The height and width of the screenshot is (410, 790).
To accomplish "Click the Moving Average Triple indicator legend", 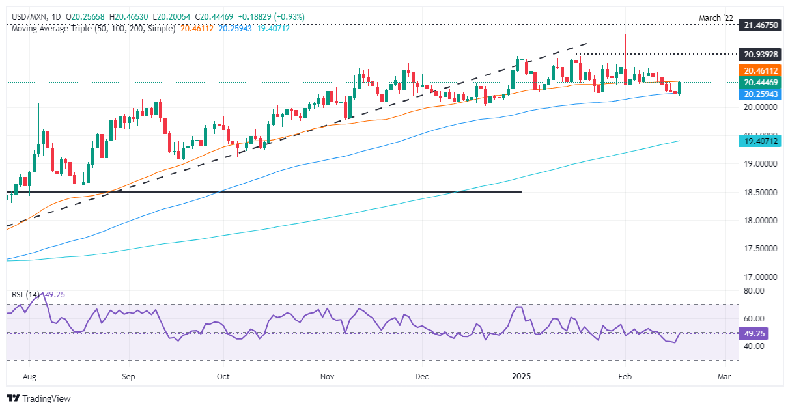I will (91, 29).
